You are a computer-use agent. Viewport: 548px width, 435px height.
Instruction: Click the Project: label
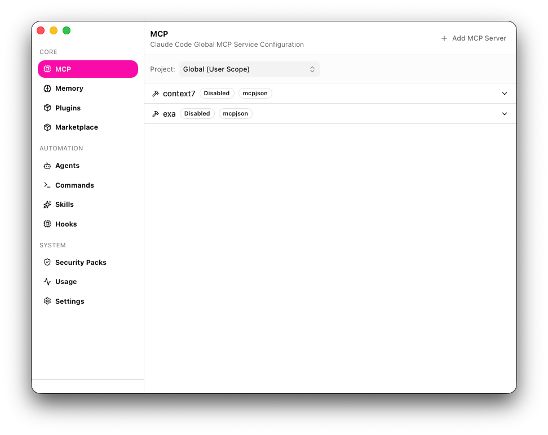click(x=162, y=69)
